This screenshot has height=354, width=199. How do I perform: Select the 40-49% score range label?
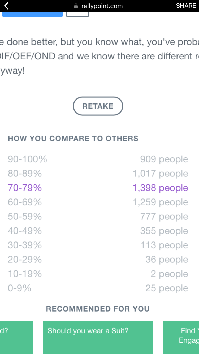click(x=25, y=231)
